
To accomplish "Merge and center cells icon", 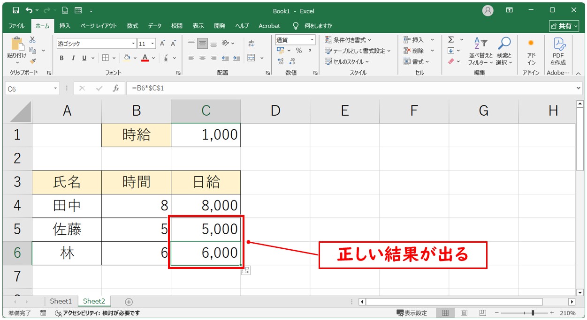I will (x=252, y=58).
